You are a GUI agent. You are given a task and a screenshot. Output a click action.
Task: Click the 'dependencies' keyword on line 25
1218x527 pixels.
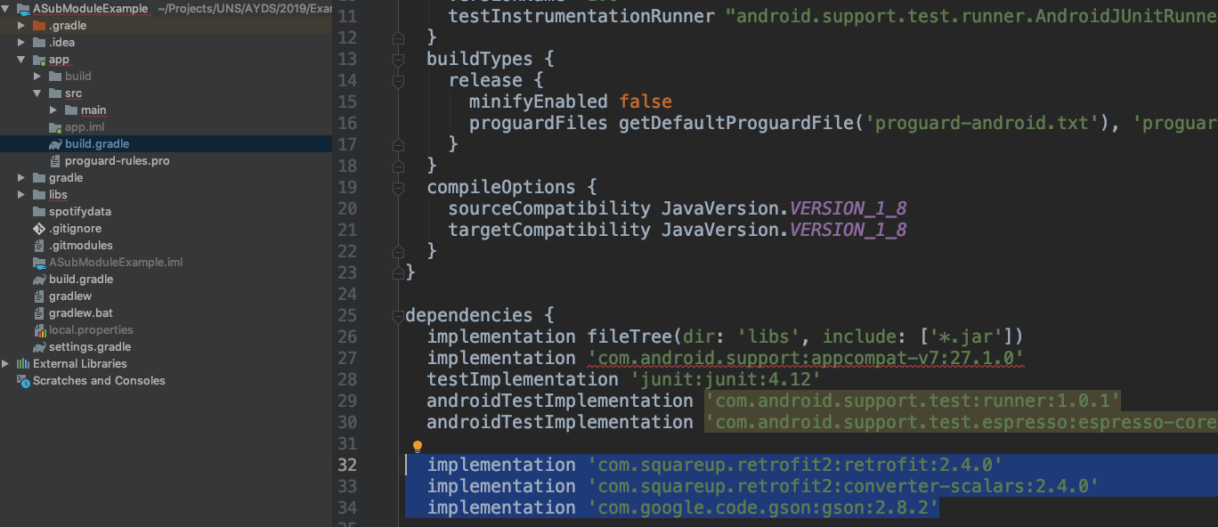[x=469, y=315]
